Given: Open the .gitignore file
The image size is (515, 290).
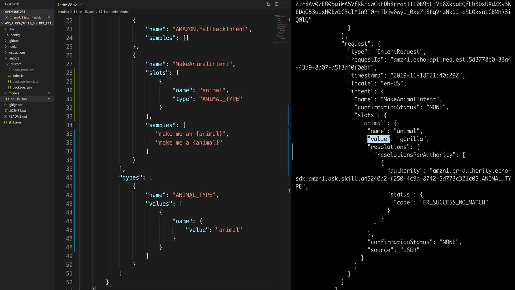Looking at the screenshot, I should tap(15, 105).
